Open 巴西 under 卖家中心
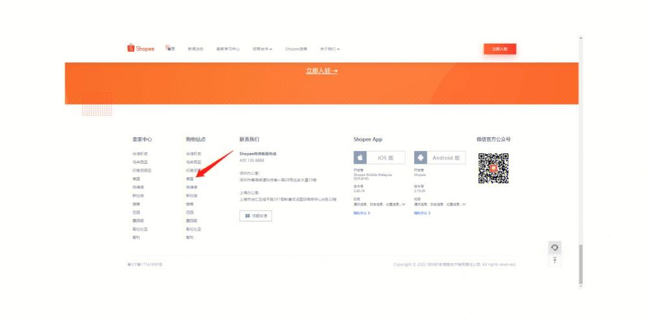The image size is (648, 324). point(136,213)
